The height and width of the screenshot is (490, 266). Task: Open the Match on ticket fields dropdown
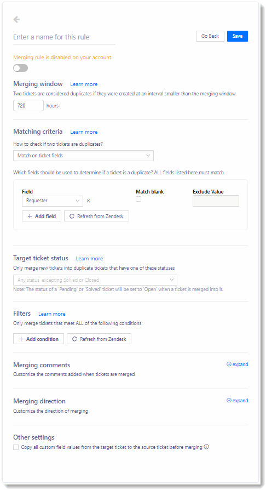pyautogui.click(x=83, y=156)
